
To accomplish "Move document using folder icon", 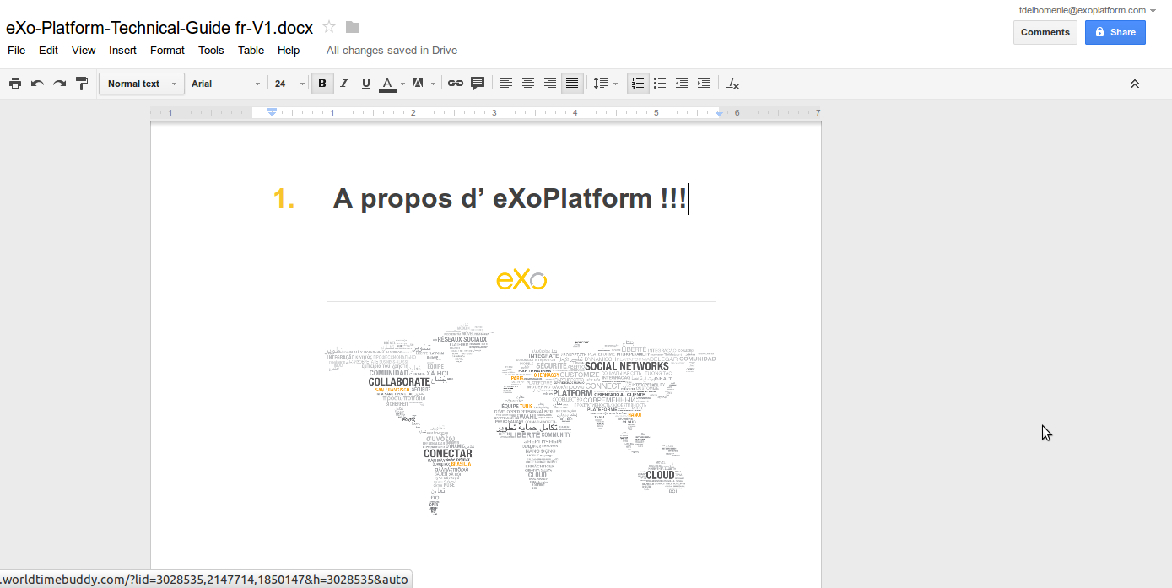I will pyautogui.click(x=353, y=26).
